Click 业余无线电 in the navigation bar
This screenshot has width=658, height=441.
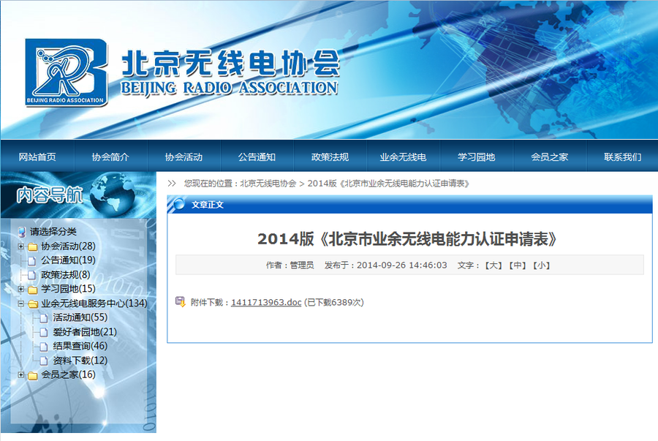click(404, 157)
